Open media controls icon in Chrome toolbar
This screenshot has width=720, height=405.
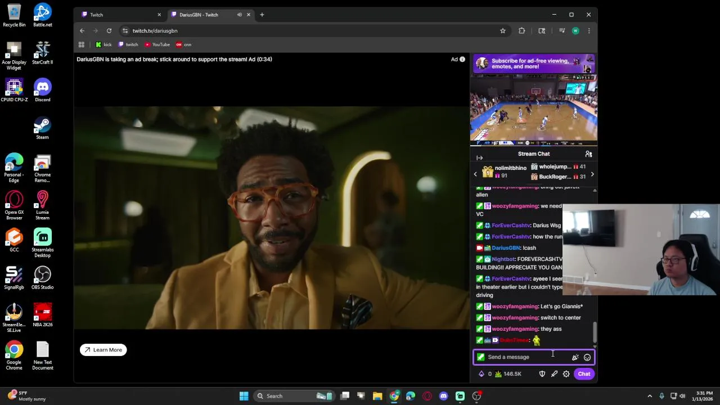click(562, 30)
